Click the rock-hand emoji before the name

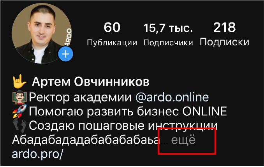(x=19, y=82)
